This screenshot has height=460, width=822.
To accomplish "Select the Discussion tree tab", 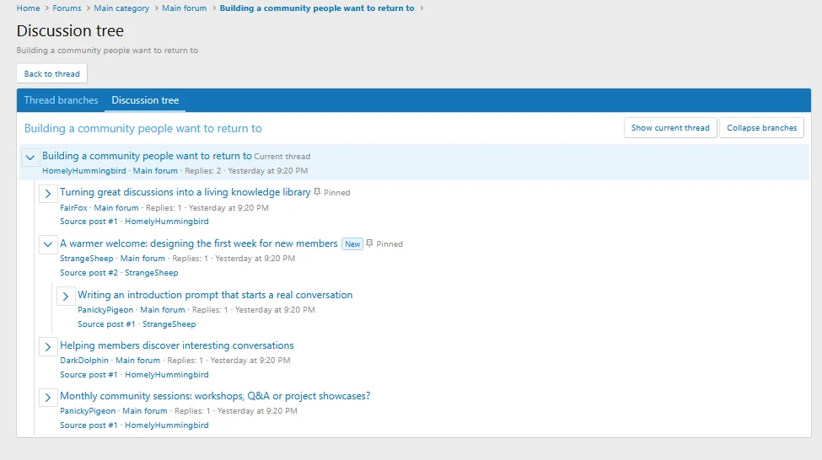I will (x=145, y=100).
